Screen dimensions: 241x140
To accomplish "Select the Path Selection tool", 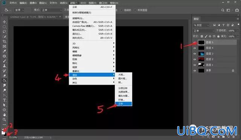I will pyautogui.click(x=4, y=105).
